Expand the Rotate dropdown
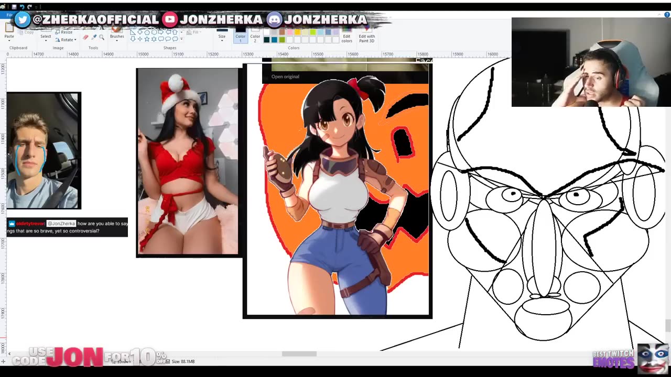Viewport: 671px width, 377px height. tap(75, 40)
